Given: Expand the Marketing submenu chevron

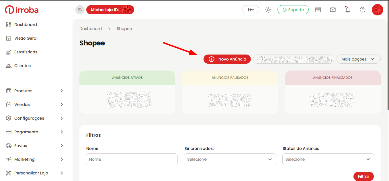Looking at the screenshot, I should (62, 159).
